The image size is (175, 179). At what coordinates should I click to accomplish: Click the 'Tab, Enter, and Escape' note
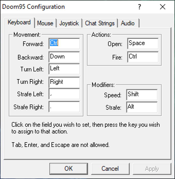[x=60, y=145]
